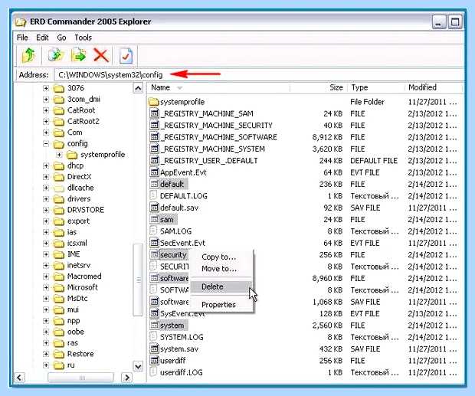Expand the oobe folder node

tap(46, 332)
